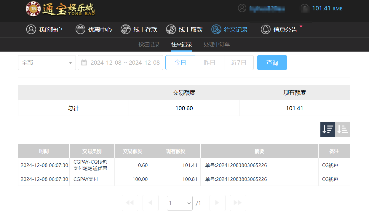Open the 全部 transaction type dropdown

(x=47, y=63)
